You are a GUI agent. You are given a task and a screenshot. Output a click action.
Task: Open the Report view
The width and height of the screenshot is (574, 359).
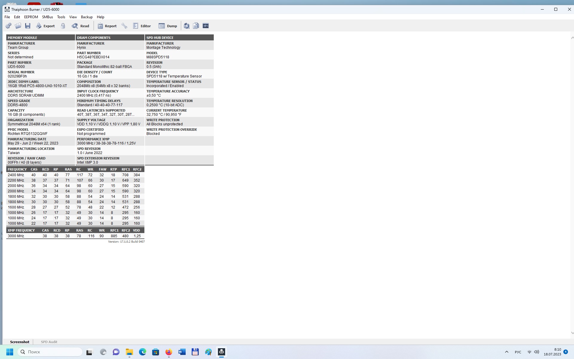(x=107, y=26)
